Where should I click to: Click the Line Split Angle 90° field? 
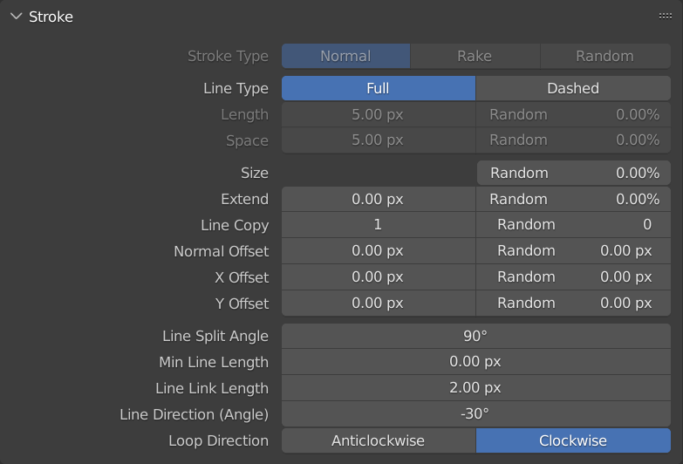pyautogui.click(x=475, y=336)
